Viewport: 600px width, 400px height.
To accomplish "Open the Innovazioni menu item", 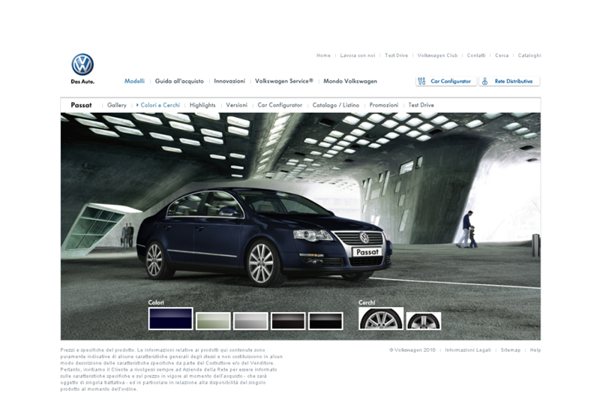I will [x=229, y=81].
